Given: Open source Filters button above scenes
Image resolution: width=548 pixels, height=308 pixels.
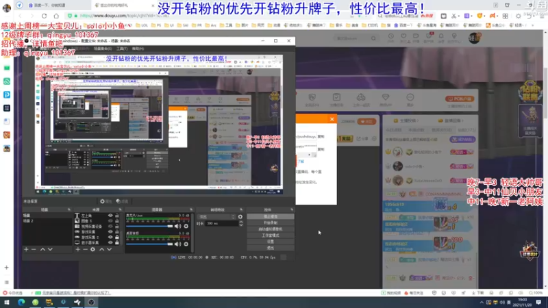Looking at the screenshot, I should pyautogui.click(x=122, y=201).
